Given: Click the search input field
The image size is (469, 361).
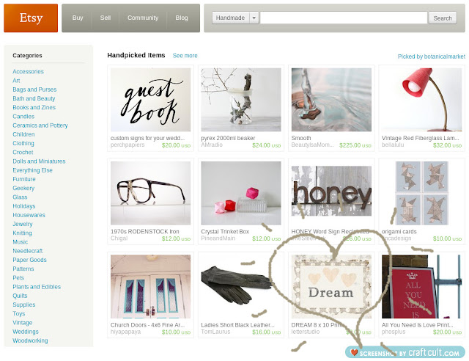Looking at the screenshot, I should (x=344, y=18).
